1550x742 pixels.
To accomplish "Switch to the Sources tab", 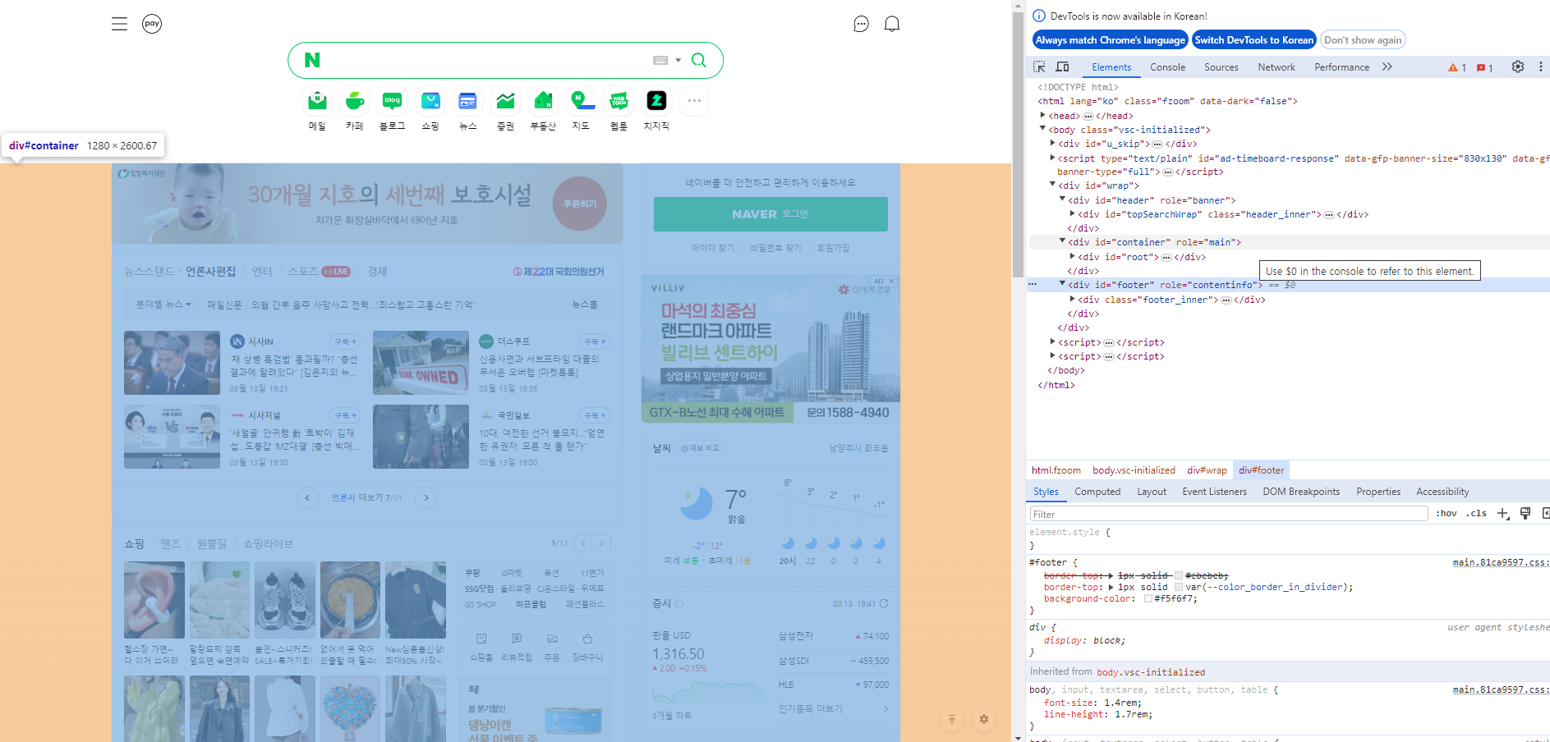I will click(x=1221, y=67).
